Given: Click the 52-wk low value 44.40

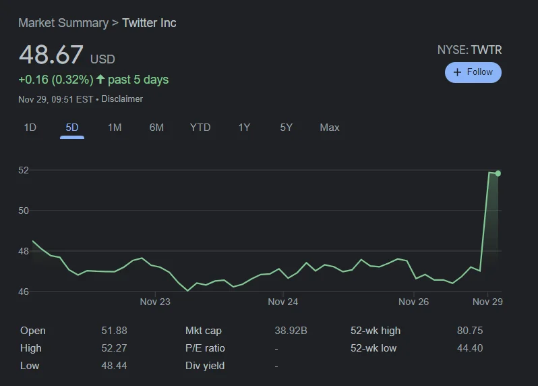Looking at the screenshot, I should tap(470, 348).
